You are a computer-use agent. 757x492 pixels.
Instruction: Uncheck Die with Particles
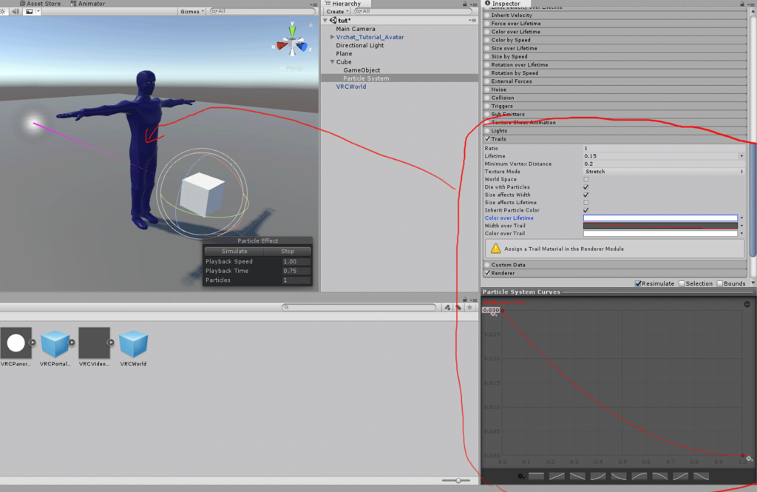pyautogui.click(x=586, y=187)
